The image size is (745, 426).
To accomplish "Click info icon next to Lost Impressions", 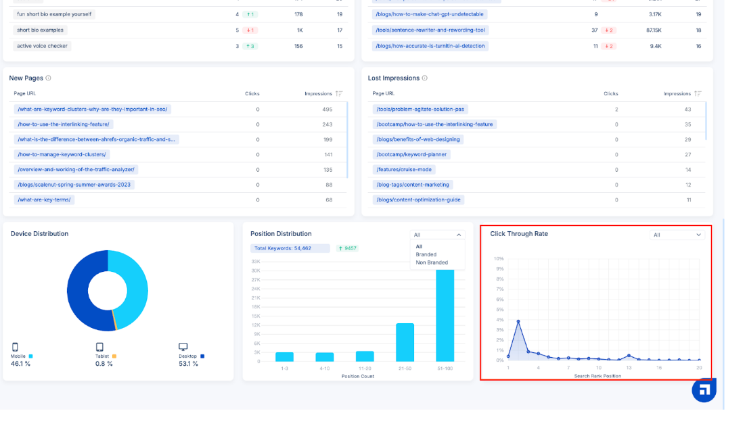I will (x=424, y=78).
